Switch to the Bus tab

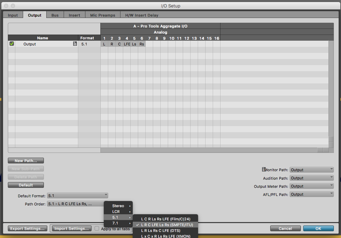pos(55,15)
